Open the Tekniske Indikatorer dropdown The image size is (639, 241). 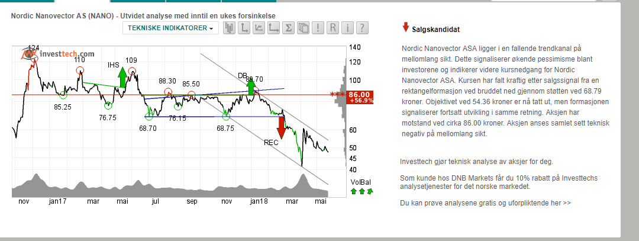tap(170, 28)
